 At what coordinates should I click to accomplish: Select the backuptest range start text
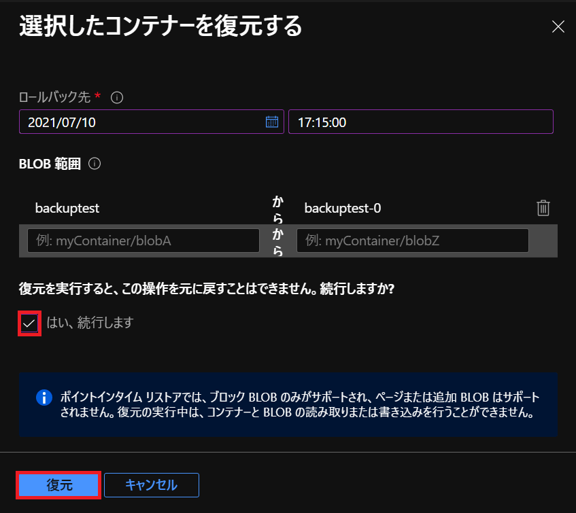(67, 208)
